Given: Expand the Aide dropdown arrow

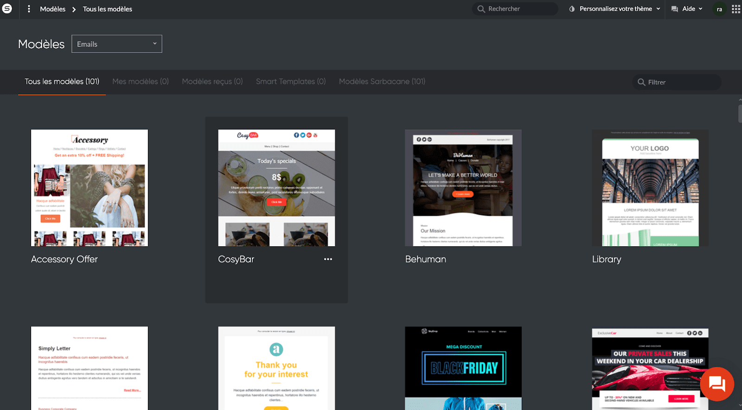Looking at the screenshot, I should (x=700, y=9).
